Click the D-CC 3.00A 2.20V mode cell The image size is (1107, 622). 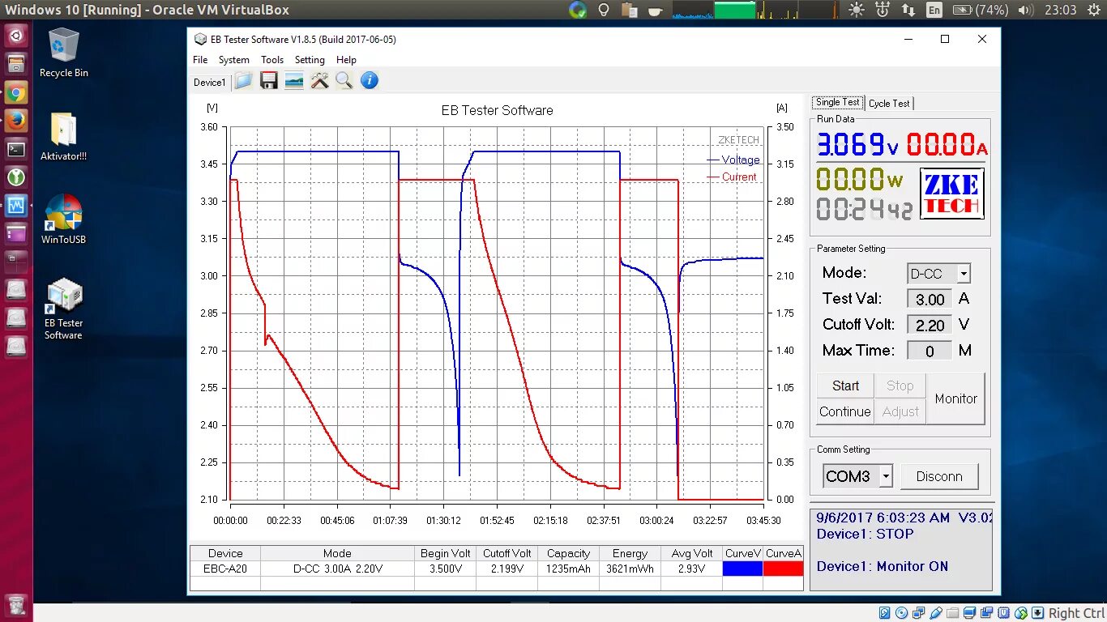[x=337, y=569]
